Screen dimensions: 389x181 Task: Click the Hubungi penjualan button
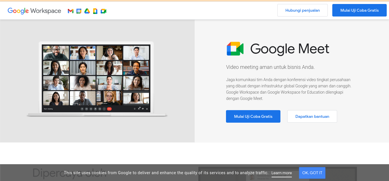pos(302,10)
